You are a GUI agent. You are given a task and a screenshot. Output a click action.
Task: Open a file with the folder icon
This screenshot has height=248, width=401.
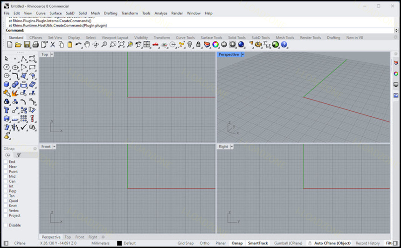tap(18, 45)
